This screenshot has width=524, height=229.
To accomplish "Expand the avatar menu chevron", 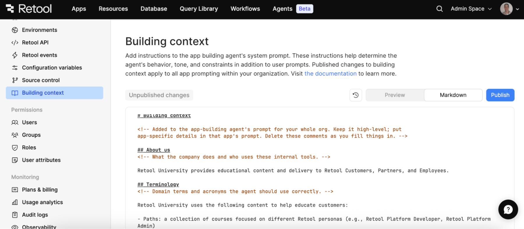I will 517,9.
